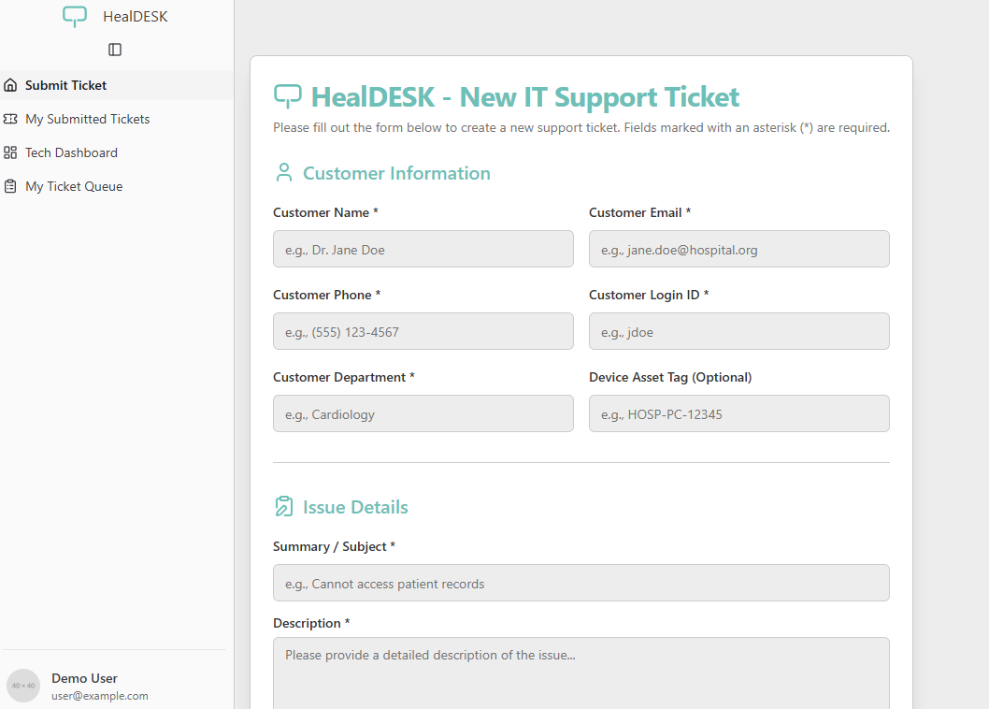Click the Submit Ticket home icon
989x709 pixels.
coord(10,85)
